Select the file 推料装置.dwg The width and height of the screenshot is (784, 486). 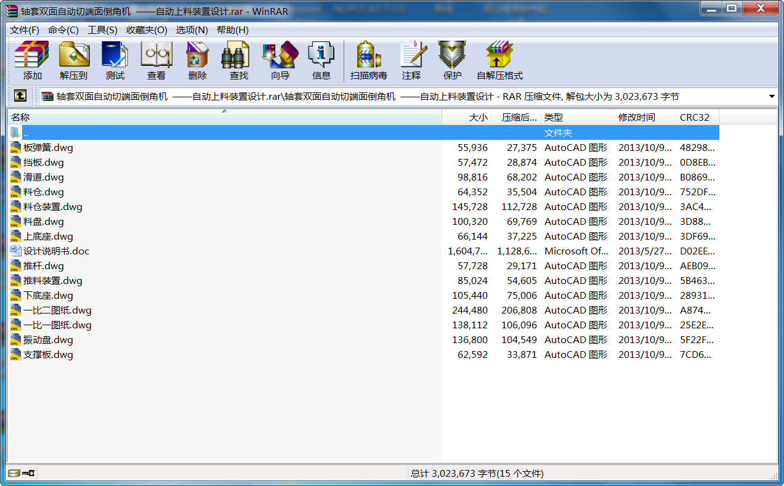(x=53, y=280)
